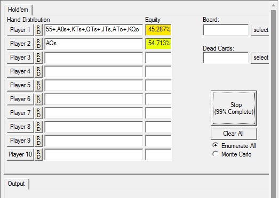279x198 pixels.
Task: Click the RD icon next to Player 1
Action: pos(38,30)
